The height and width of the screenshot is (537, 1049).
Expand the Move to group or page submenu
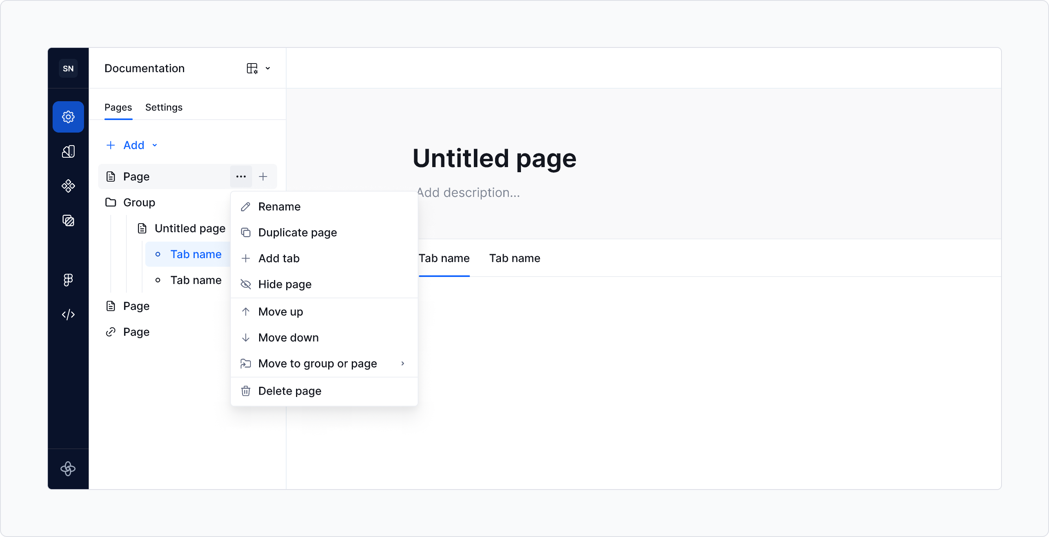tap(402, 363)
